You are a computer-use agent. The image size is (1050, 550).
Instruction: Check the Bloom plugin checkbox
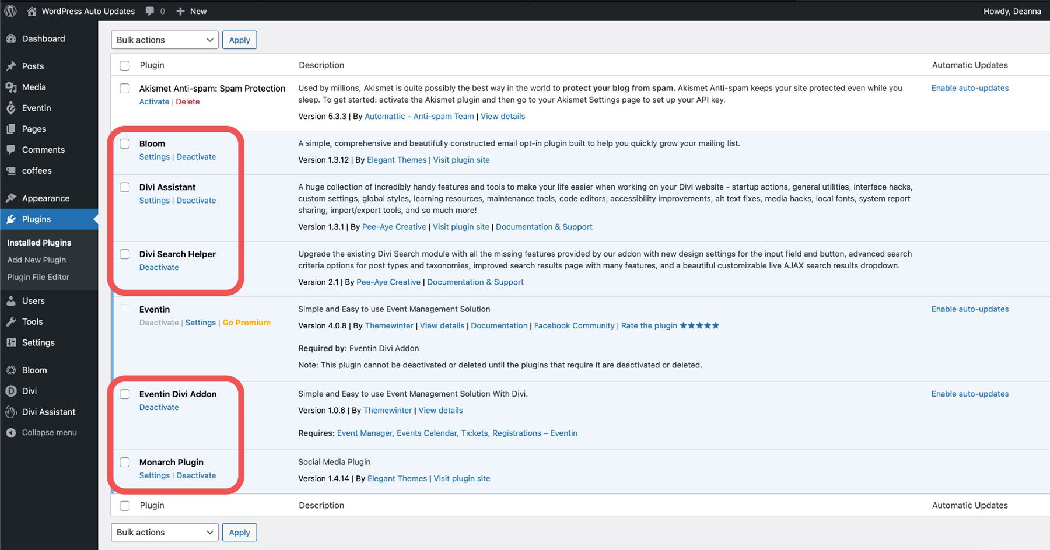(x=124, y=143)
